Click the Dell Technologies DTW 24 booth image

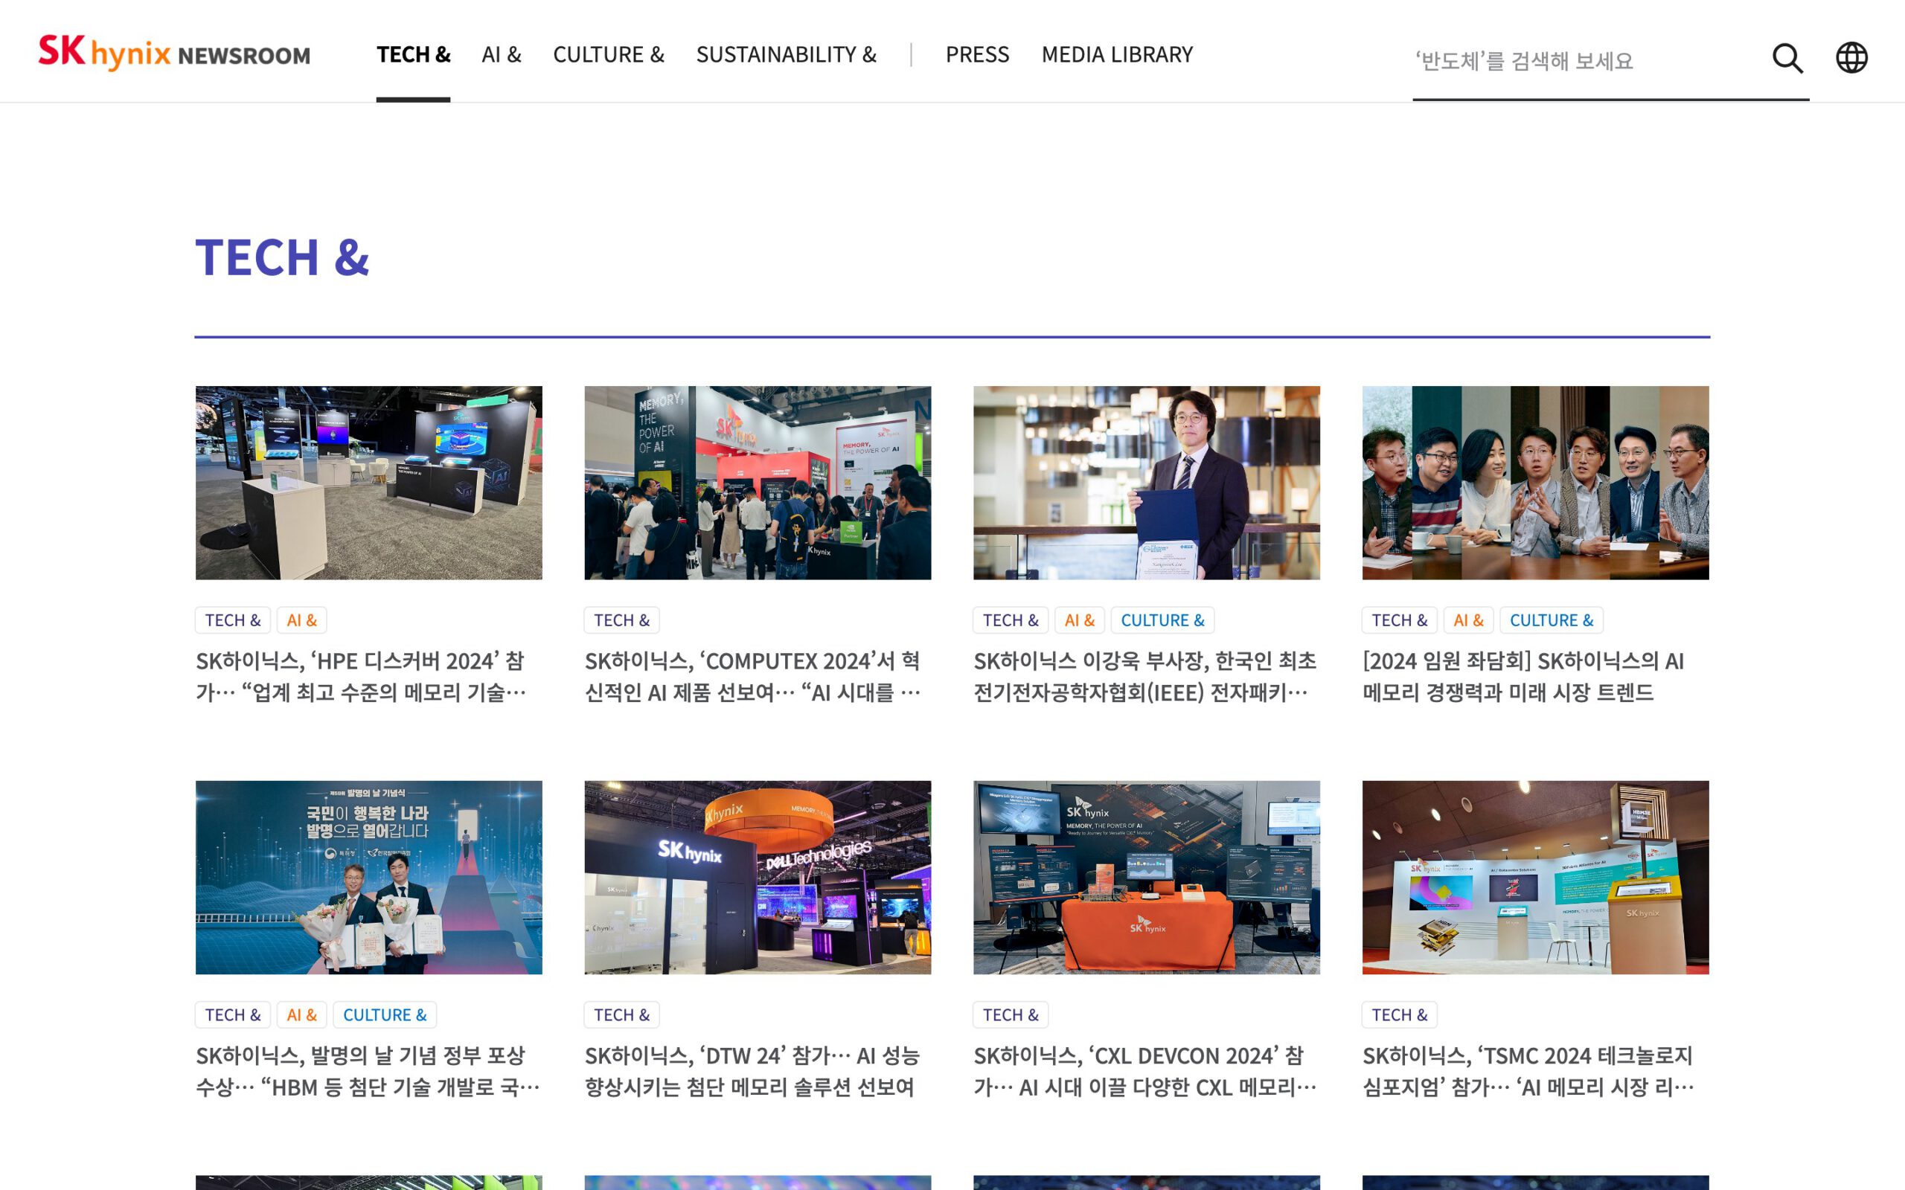click(x=758, y=877)
